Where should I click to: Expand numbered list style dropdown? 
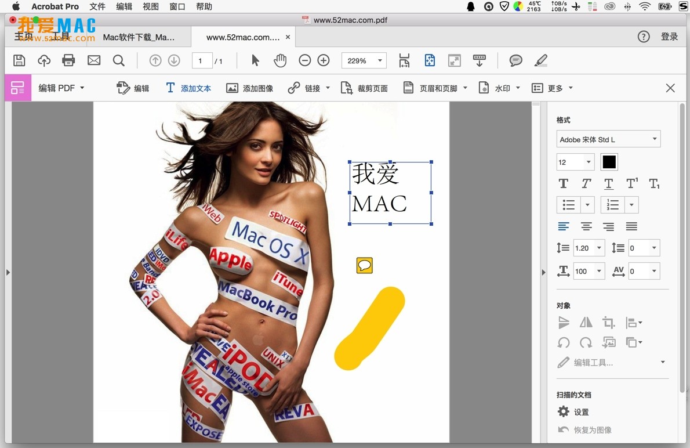pyautogui.click(x=631, y=204)
